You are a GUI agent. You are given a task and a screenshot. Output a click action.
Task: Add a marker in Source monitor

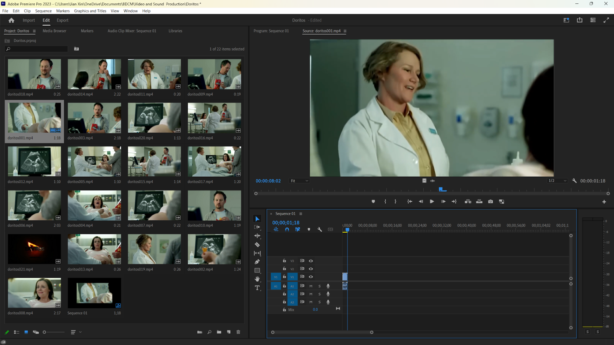pyautogui.click(x=373, y=202)
